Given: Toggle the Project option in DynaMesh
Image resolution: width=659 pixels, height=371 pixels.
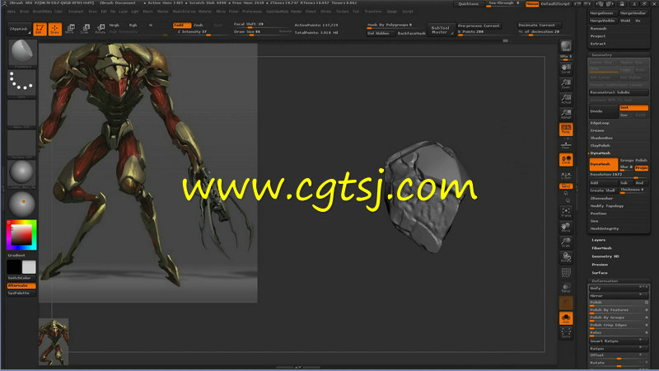Looking at the screenshot, I should point(642,168).
